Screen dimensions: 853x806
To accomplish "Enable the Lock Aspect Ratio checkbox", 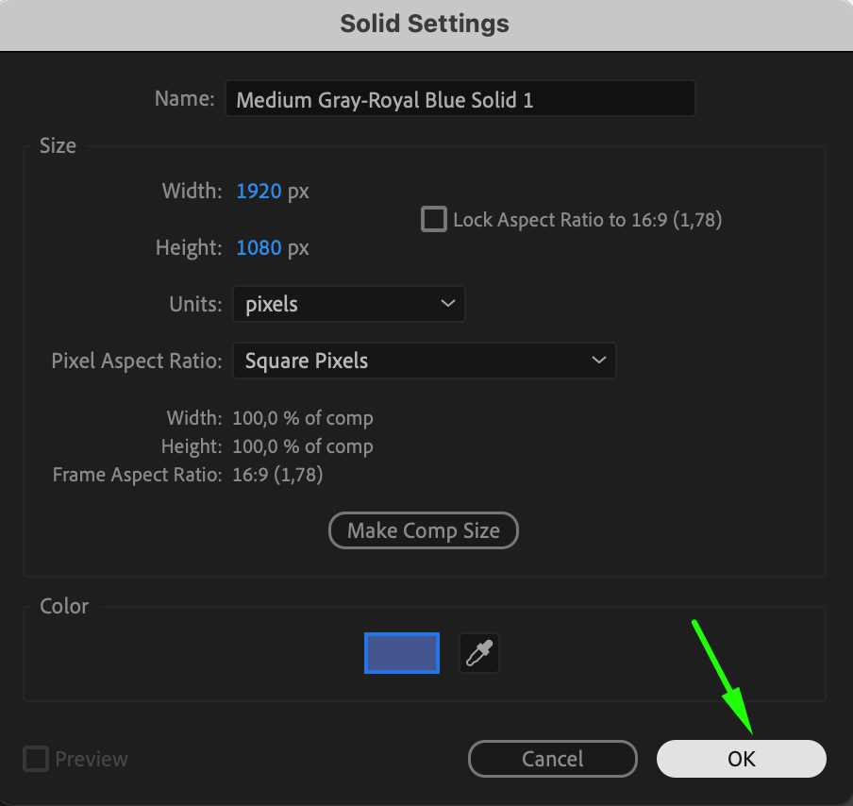I will point(434,220).
